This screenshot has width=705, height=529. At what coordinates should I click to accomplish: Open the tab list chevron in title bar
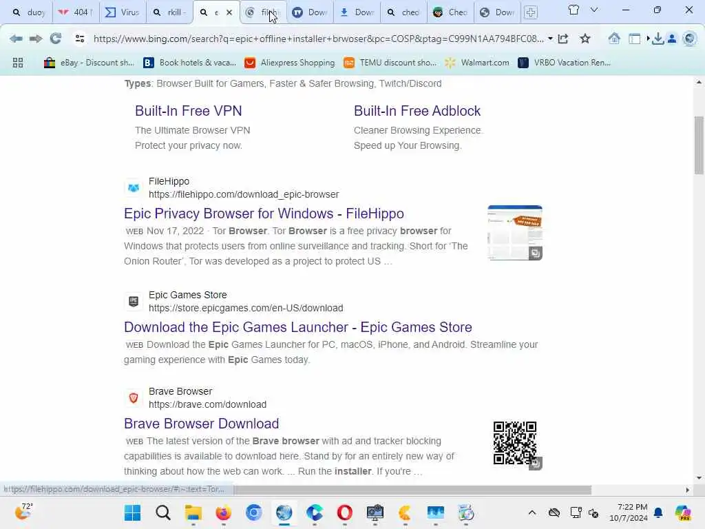(594, 10)
